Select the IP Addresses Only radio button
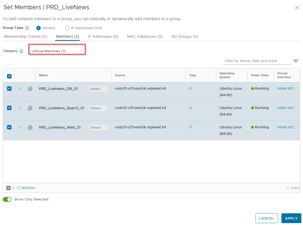 pos(67,28)
